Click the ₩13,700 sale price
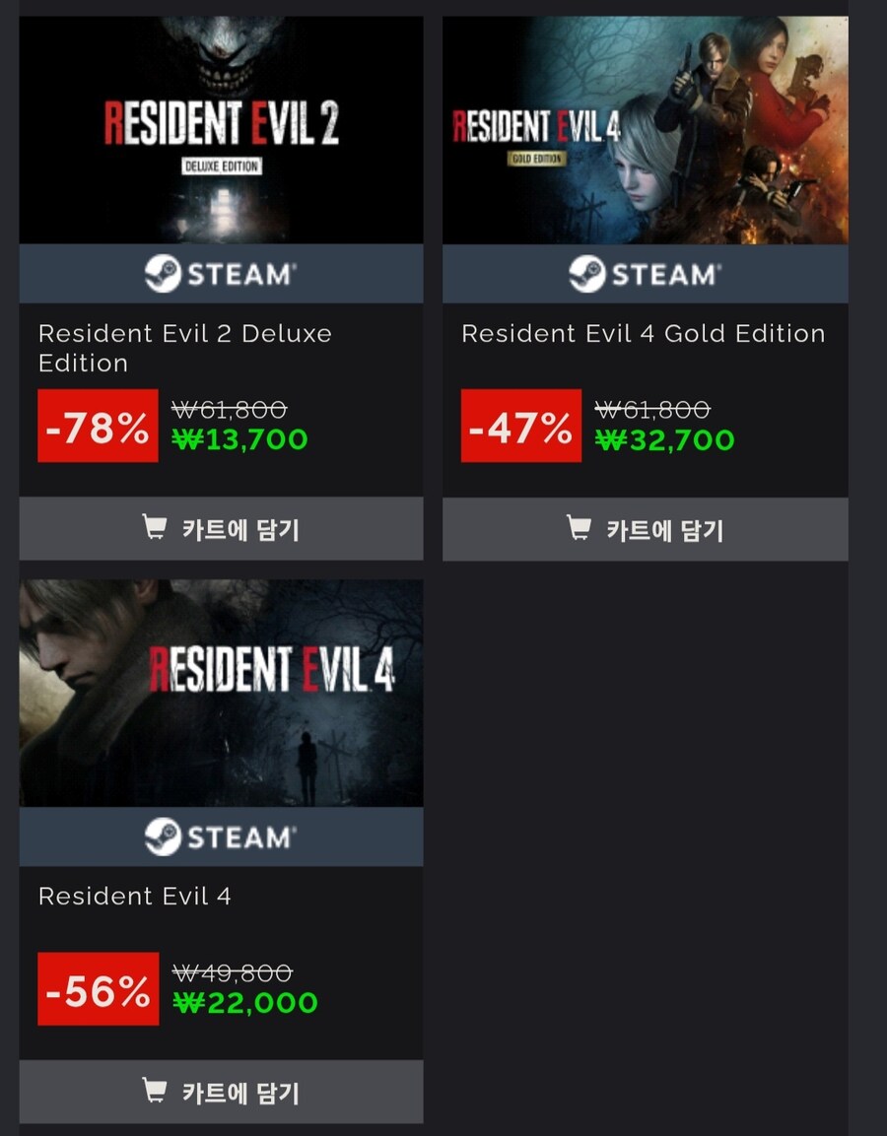 pyautogui.click(x=239, y=439)
